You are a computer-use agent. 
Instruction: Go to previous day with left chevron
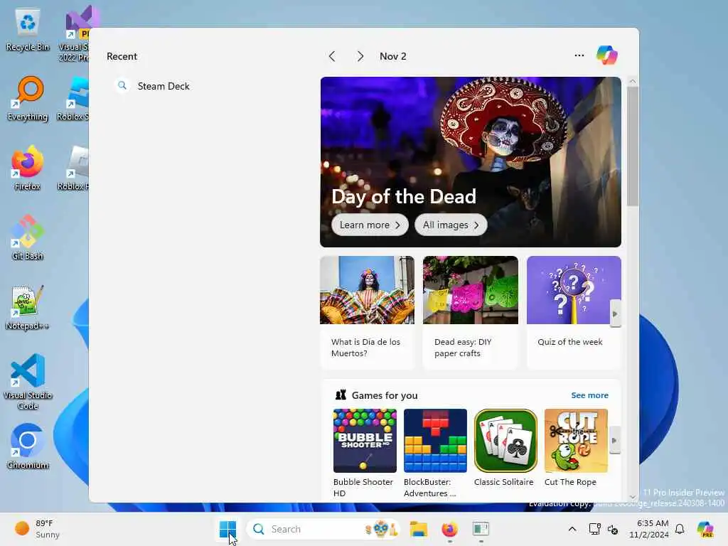tap(331, 56)
